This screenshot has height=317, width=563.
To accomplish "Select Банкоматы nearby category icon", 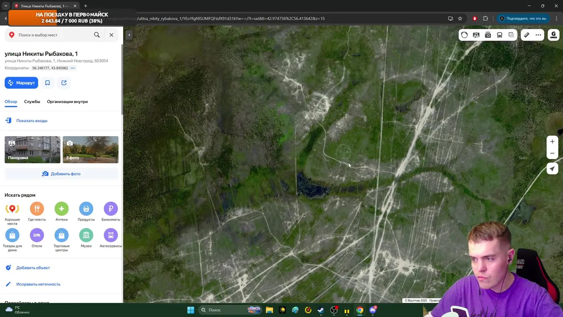I will [111, 209].
